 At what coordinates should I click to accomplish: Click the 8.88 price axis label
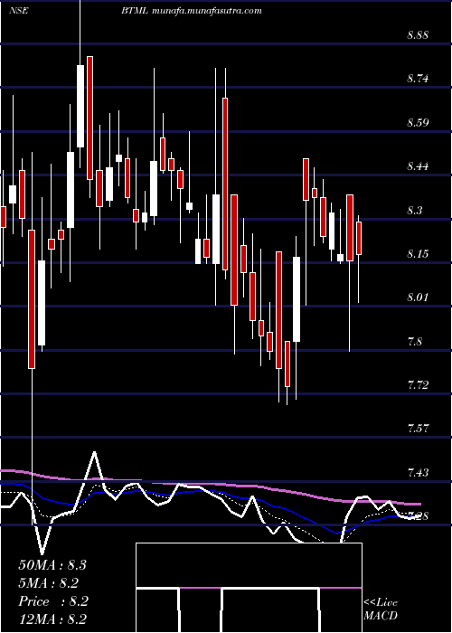tap(418, 35)
